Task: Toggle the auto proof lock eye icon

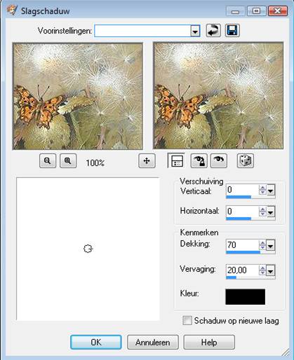Action: pos(199,160)
